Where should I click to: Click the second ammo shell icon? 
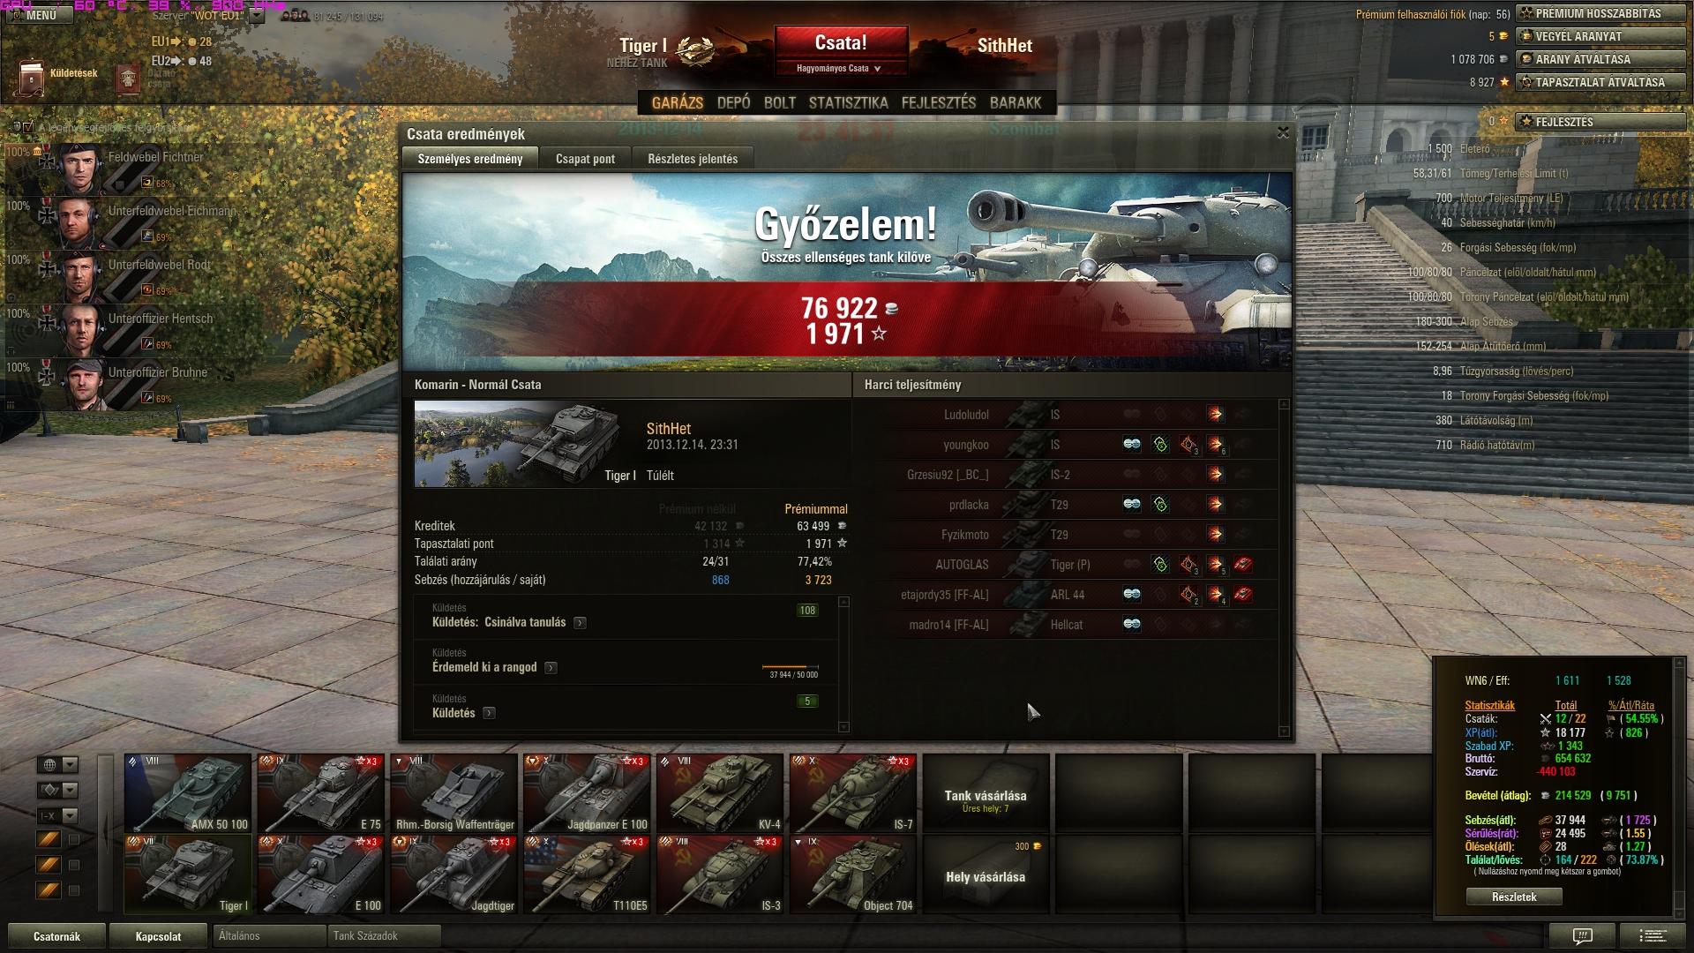click(49, 865)
